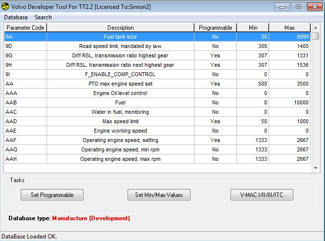Click Engine Oil level control row
This screenshot has width=325, height=241.
157,93
